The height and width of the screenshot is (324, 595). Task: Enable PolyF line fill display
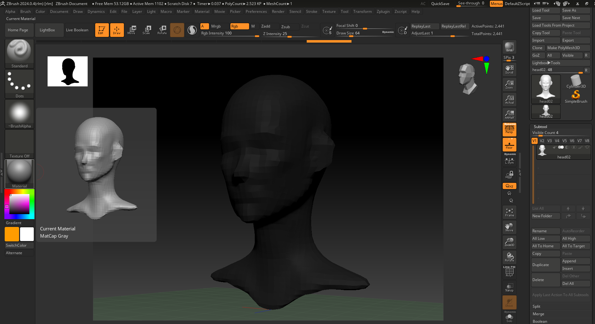(x=509, y=272)
